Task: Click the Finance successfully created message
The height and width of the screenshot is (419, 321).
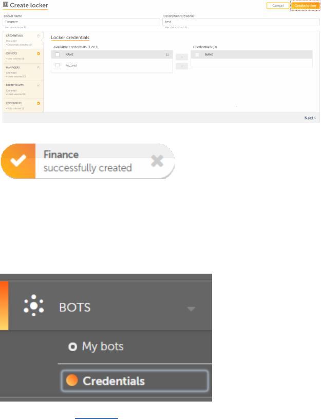Action: pos(88,161)
